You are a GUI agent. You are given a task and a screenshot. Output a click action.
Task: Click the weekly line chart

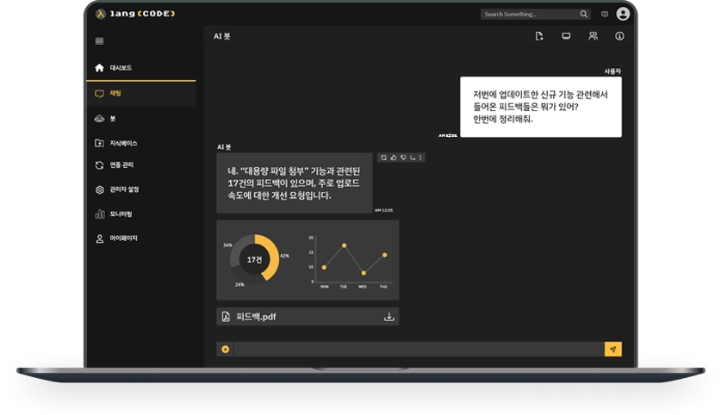(x=350, y=262)
